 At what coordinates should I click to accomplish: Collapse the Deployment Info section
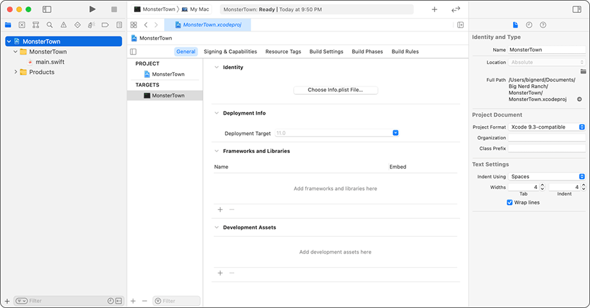216,113
